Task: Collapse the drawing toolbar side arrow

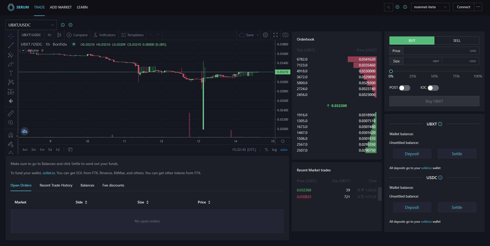Action: (x=17, y=136)
